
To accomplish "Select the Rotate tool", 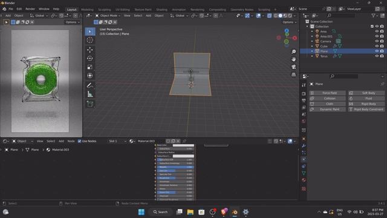I will tap(90, 58).
